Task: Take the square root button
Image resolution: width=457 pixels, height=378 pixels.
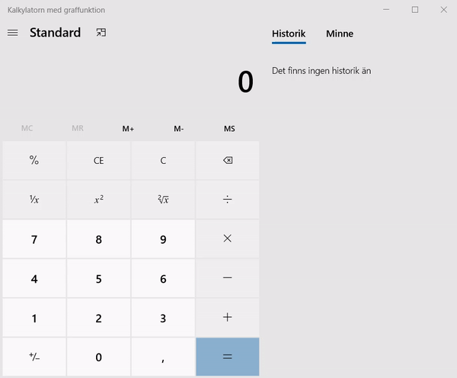Action: [163, 200]
